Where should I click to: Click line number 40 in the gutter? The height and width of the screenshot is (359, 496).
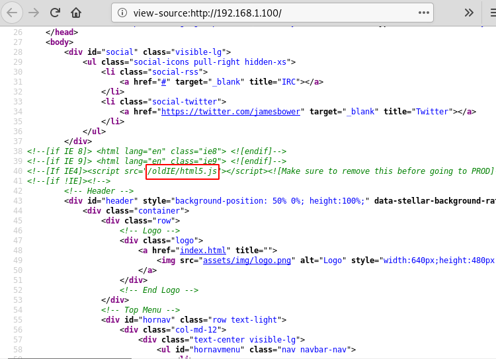[18, 171]
